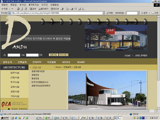Viewport: 160px width, 120px height.
Task: Select 주거시설 in the sidebar
Action: (x=15, y=82)
